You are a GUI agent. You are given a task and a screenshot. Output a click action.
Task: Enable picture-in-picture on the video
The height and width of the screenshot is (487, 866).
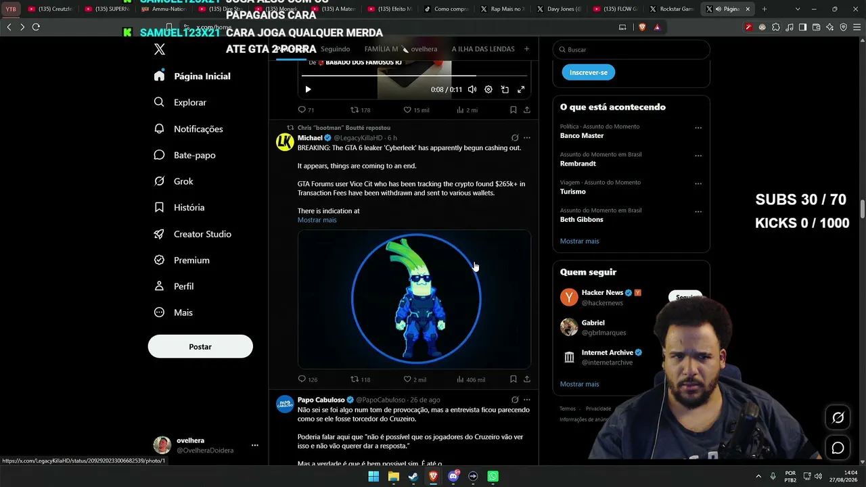pos(505,89)
